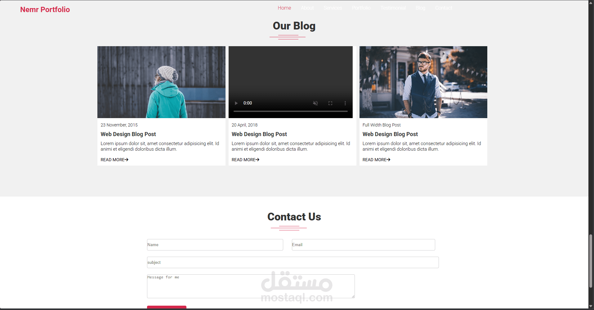Read more on 23 November post
This screenshot has width=594, height=310.
pyautogui.click(x=114, y=160)
